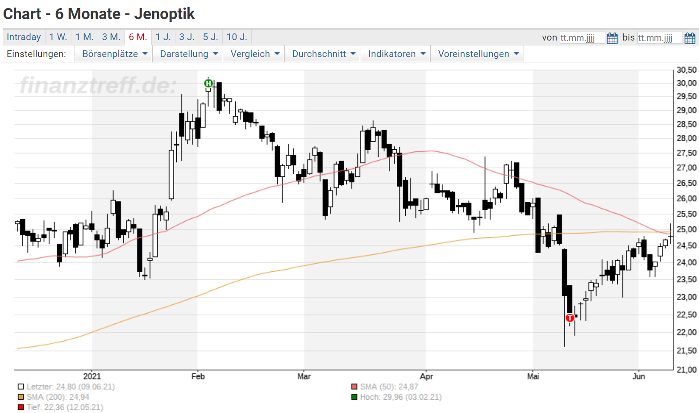Image resolution: width=699 pixels, height=413 pixels.
Task: Select the 1 W. timeframe tab
Action: (x=58, y=37)
